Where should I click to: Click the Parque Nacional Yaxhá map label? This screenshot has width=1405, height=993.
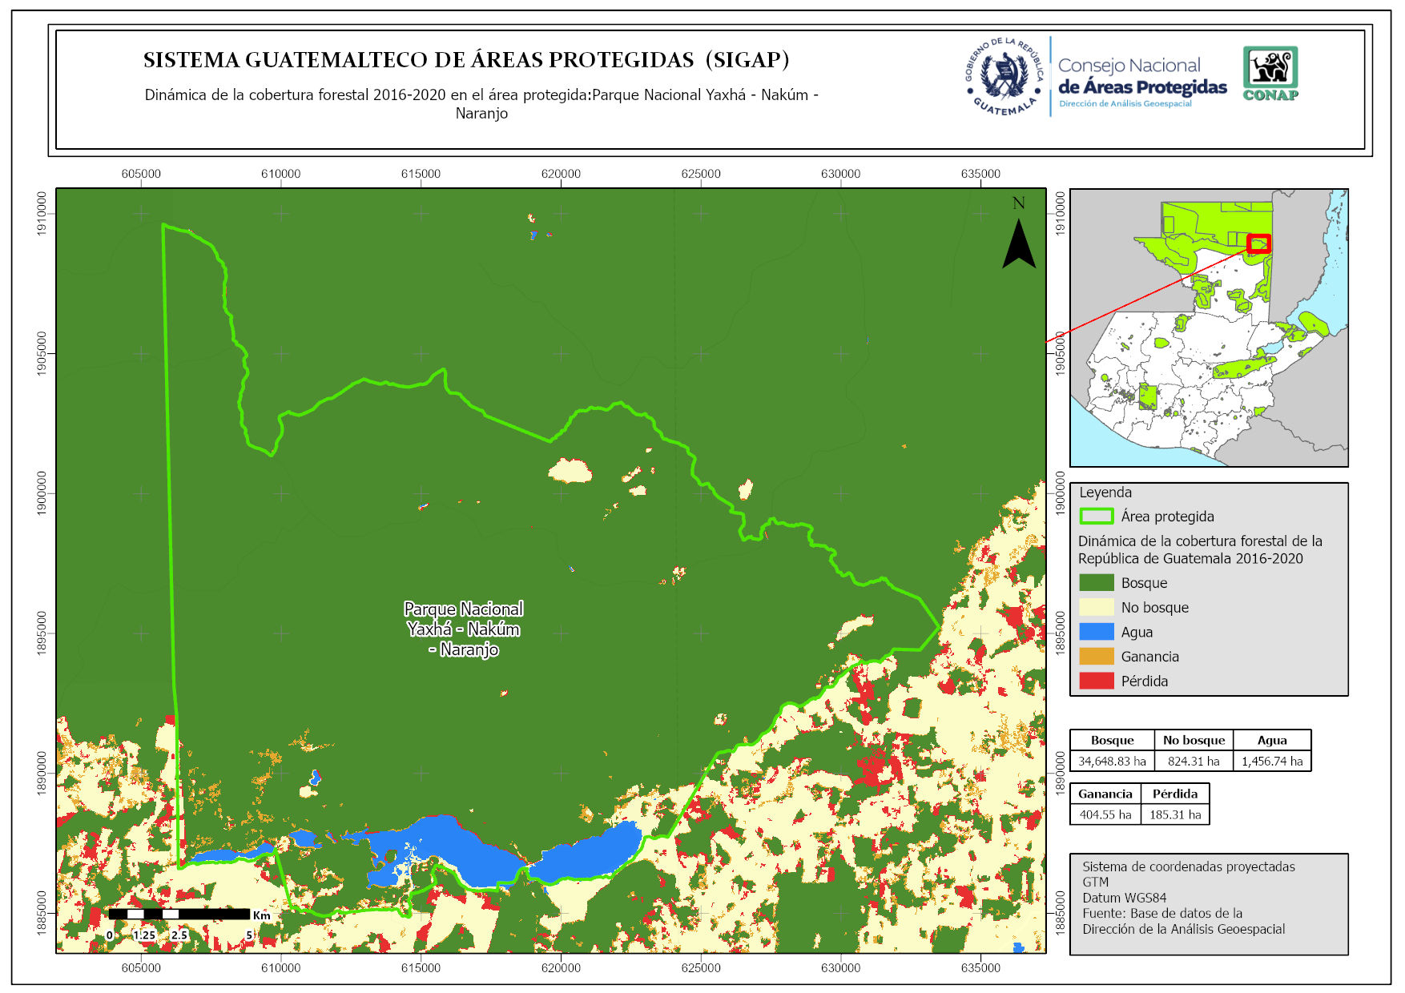tap(463, 629)
